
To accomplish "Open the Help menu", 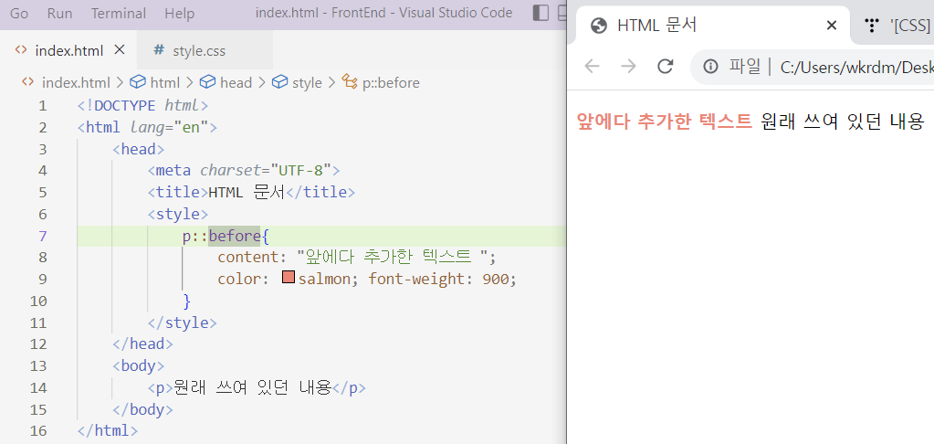I will click(179, 13).
